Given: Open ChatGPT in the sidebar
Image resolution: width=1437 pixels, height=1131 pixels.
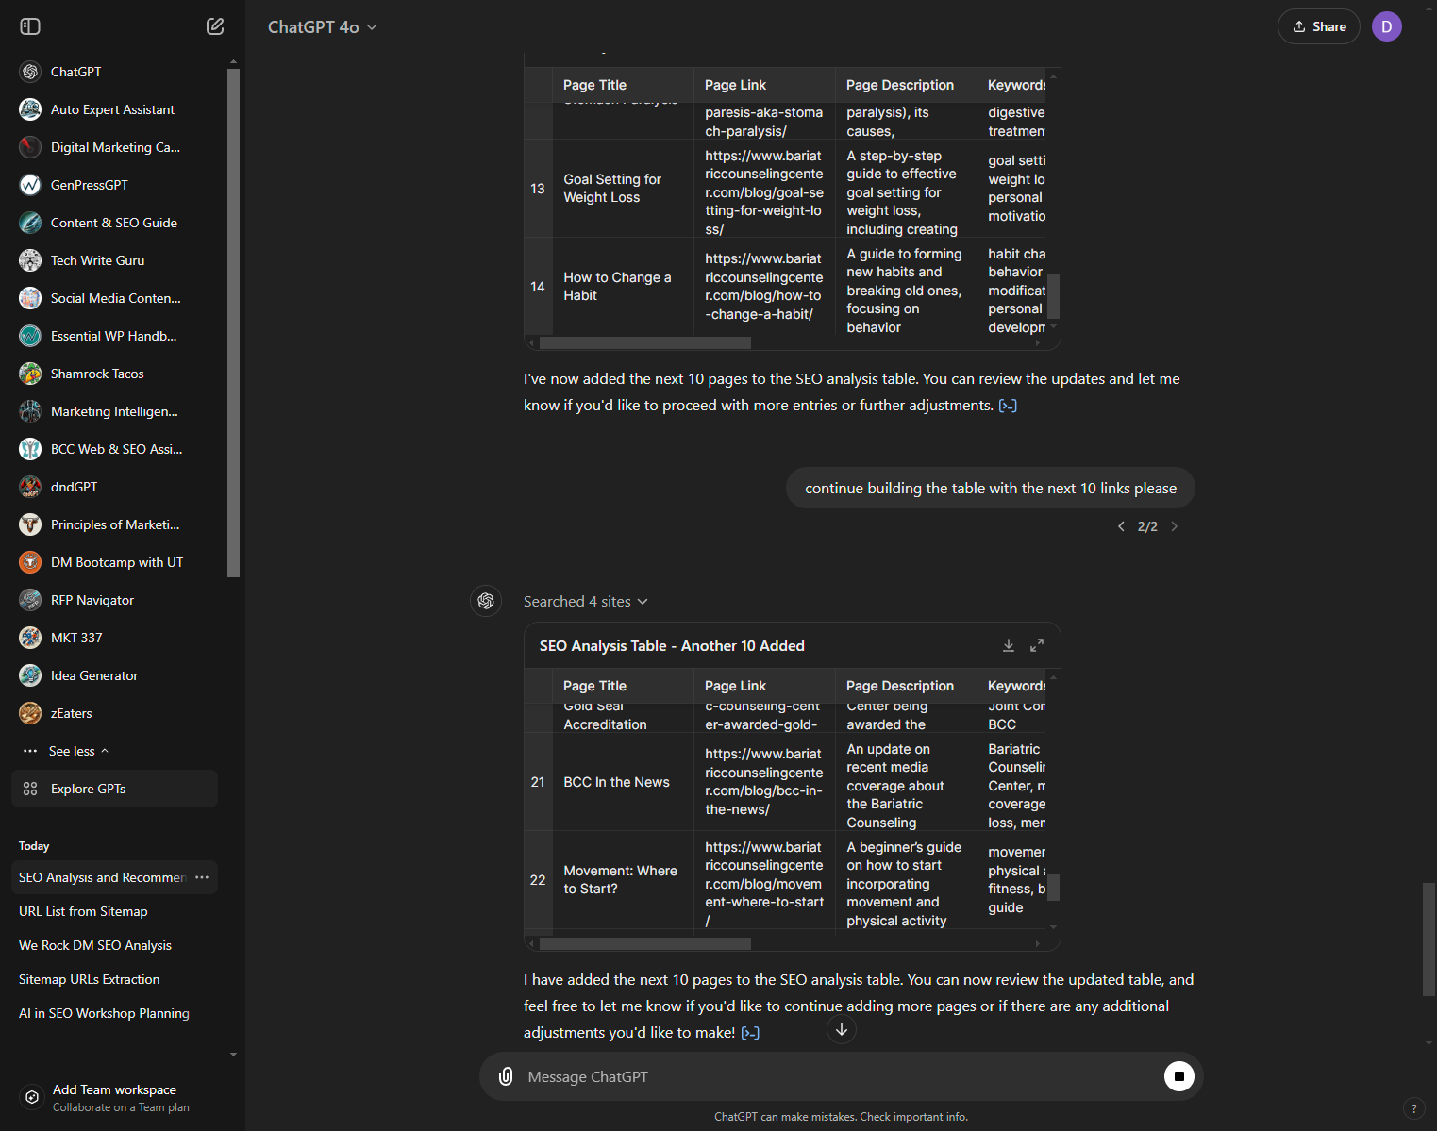Looking at the screenshot, I should [x=115, y=72].
